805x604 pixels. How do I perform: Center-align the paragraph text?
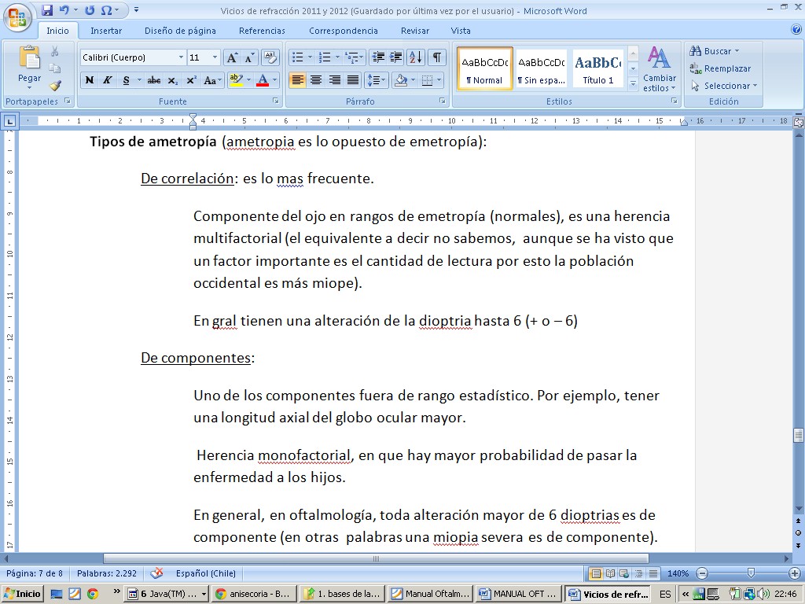pyautogui.click(x=316, y=80)
